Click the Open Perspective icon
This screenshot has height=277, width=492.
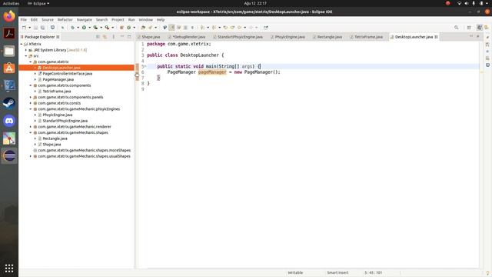click(x=469, y=28)
